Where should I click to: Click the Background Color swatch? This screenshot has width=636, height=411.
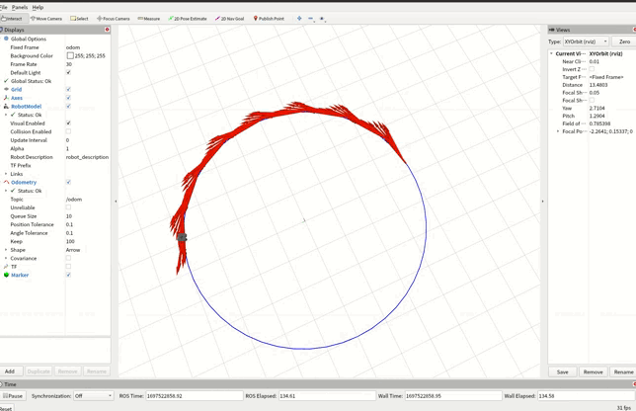70,55
